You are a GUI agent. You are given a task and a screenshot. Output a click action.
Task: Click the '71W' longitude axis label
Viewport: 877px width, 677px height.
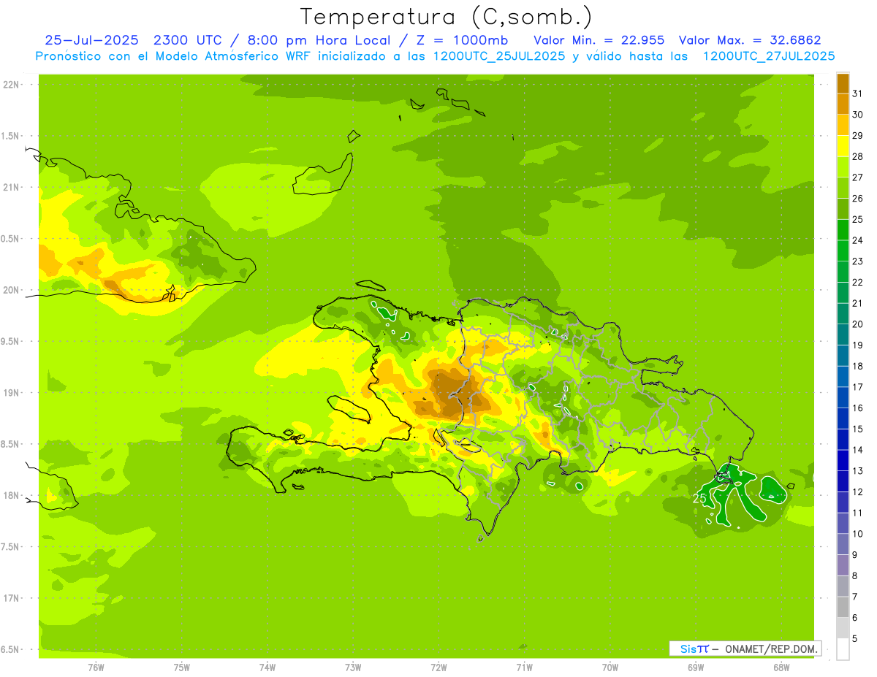point(524,668)
